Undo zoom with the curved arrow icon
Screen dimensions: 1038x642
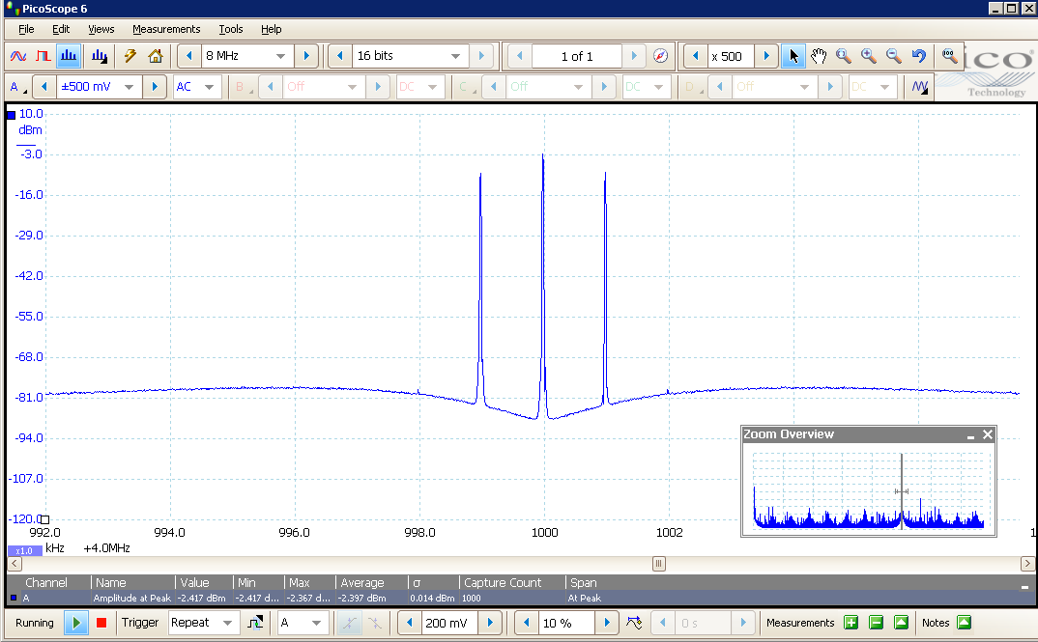point(919,56)
